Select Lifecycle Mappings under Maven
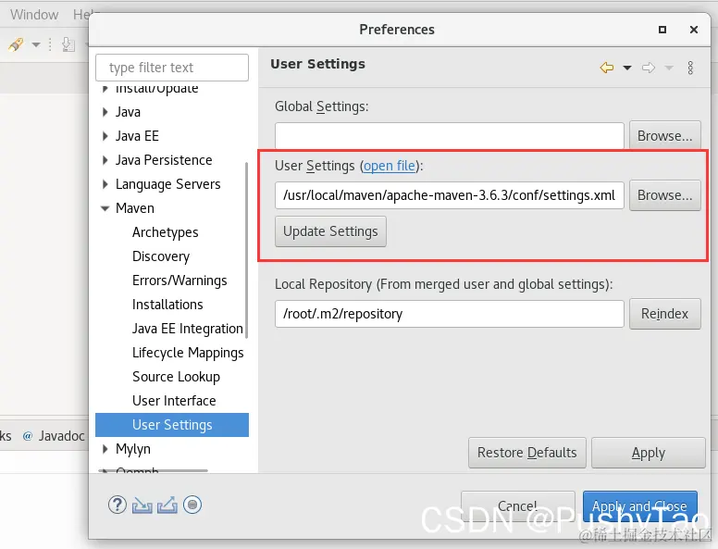718x549 pixels. [x=188, y=353]
